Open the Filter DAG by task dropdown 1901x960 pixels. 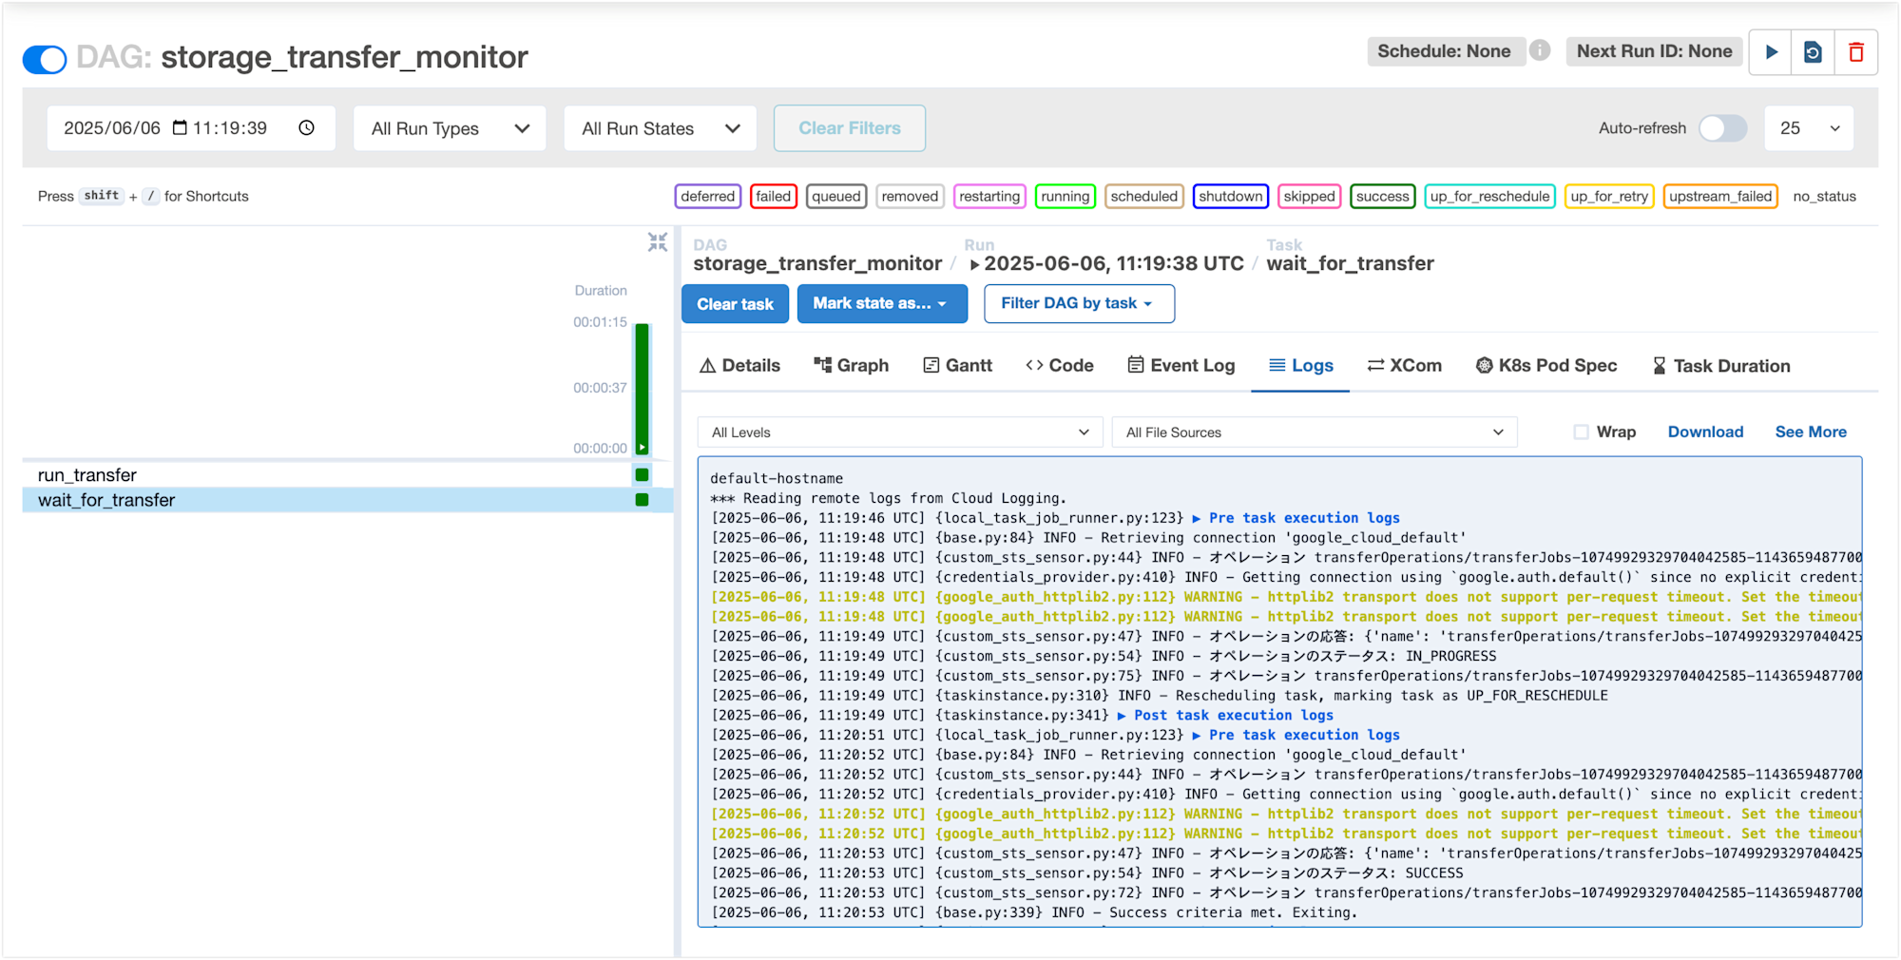coord(1079,303)
